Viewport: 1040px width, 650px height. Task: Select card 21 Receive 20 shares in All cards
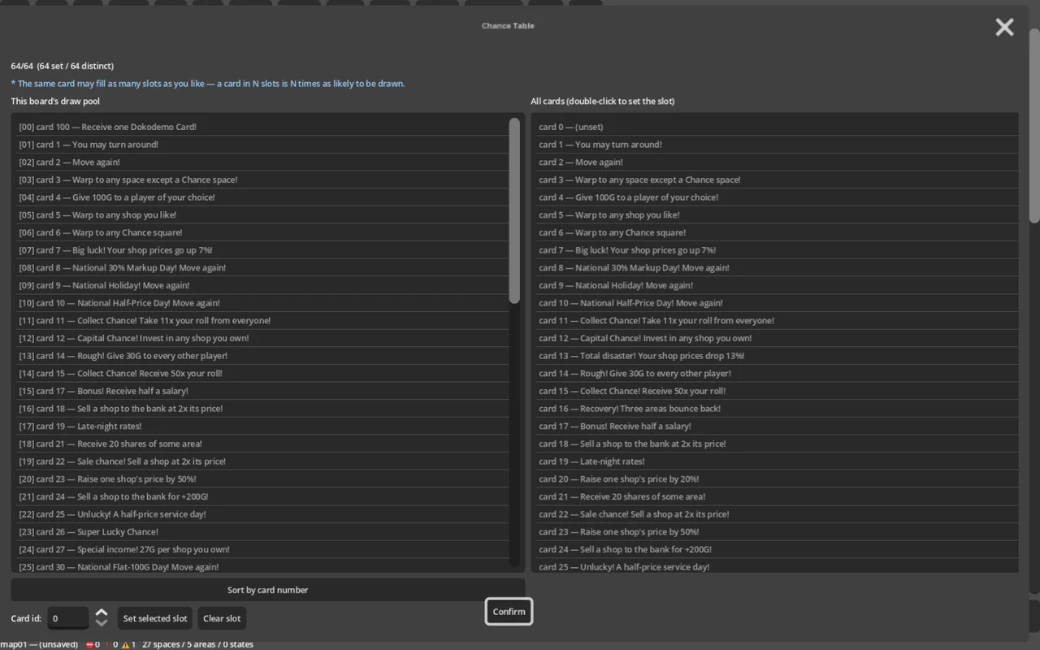coord(776,496)
